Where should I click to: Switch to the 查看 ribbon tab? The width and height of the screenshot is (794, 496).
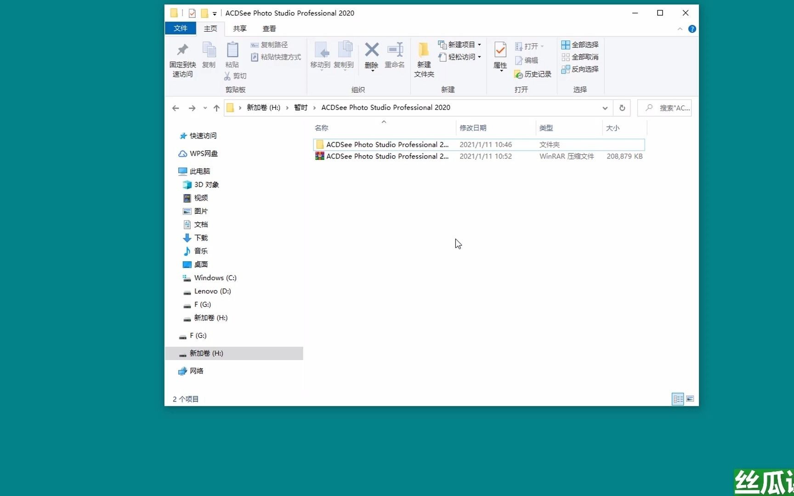click(269, 28)
